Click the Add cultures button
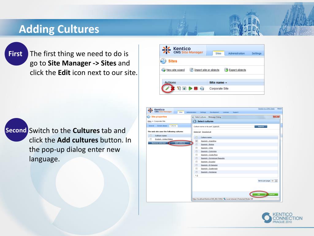The height and width of the screenshot is (236, 314). coord(180,143)
